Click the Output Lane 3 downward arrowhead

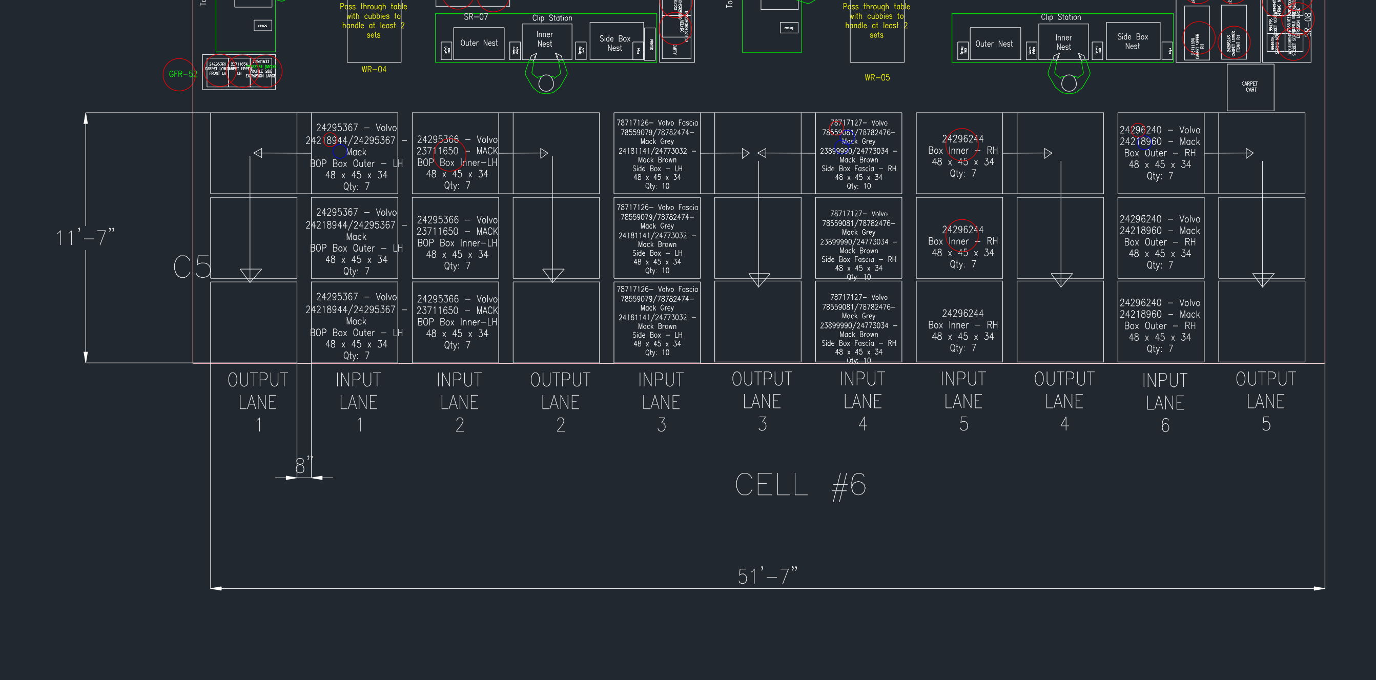pyautogui.click(x=758, y=280)
